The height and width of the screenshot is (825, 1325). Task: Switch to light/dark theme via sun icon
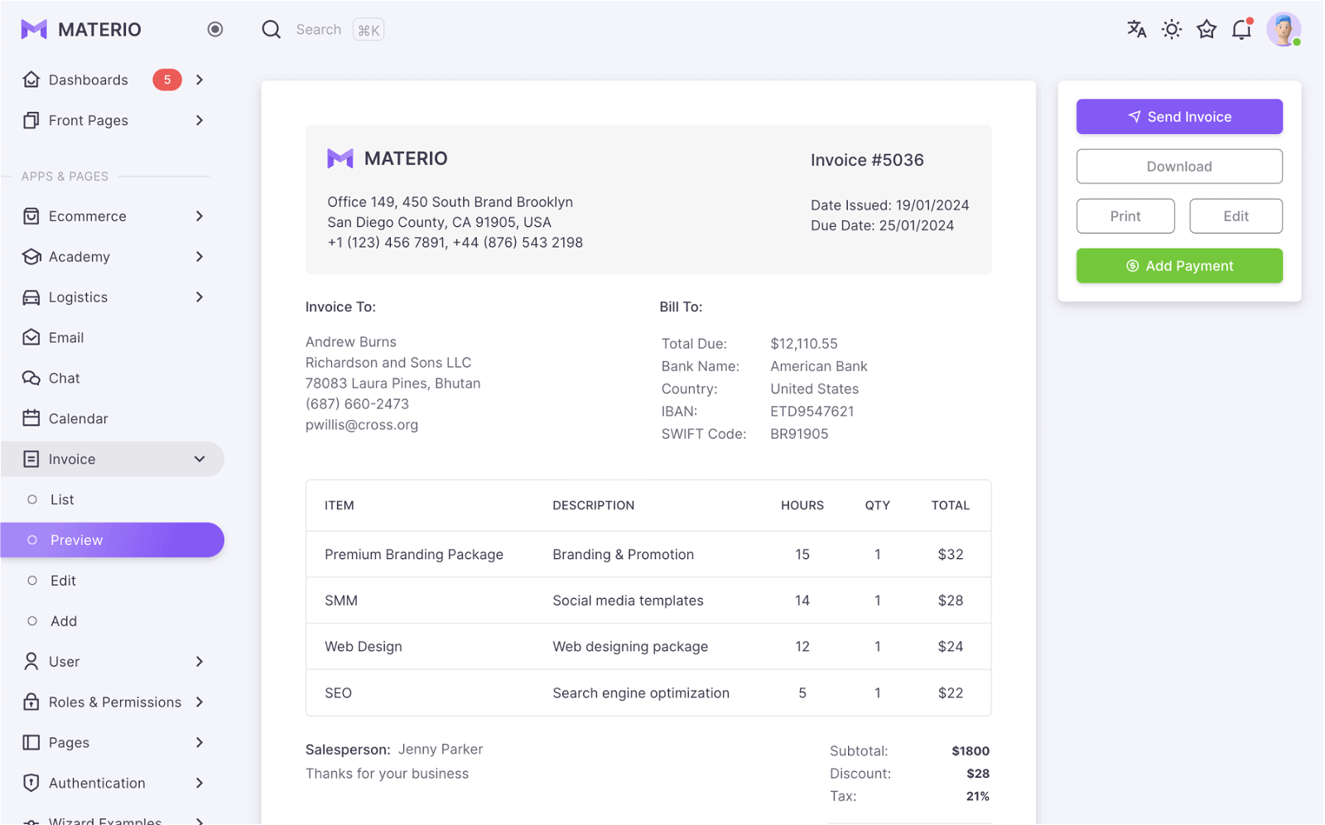pyautogui.click(x=1171, y=29)
